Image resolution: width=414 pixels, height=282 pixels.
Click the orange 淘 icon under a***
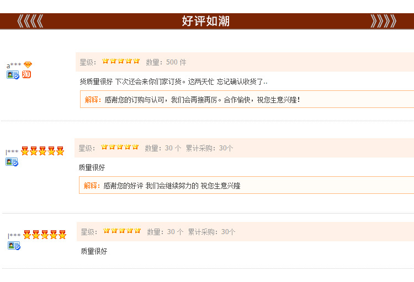click(x=26, y=74)
